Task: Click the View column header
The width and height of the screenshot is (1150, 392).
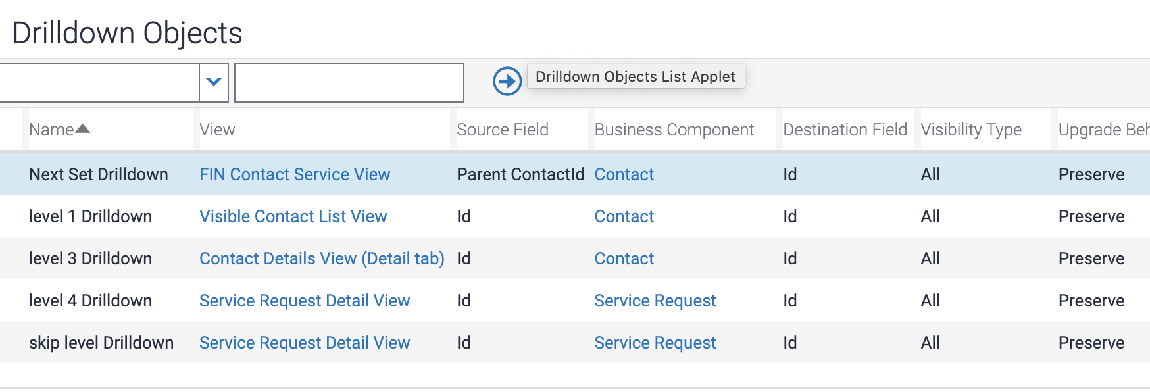Action: point(217,130)
